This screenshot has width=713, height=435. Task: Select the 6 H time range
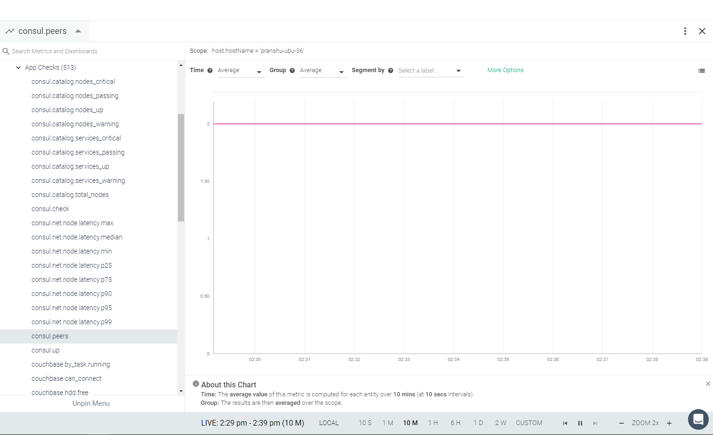pos(455,423)
